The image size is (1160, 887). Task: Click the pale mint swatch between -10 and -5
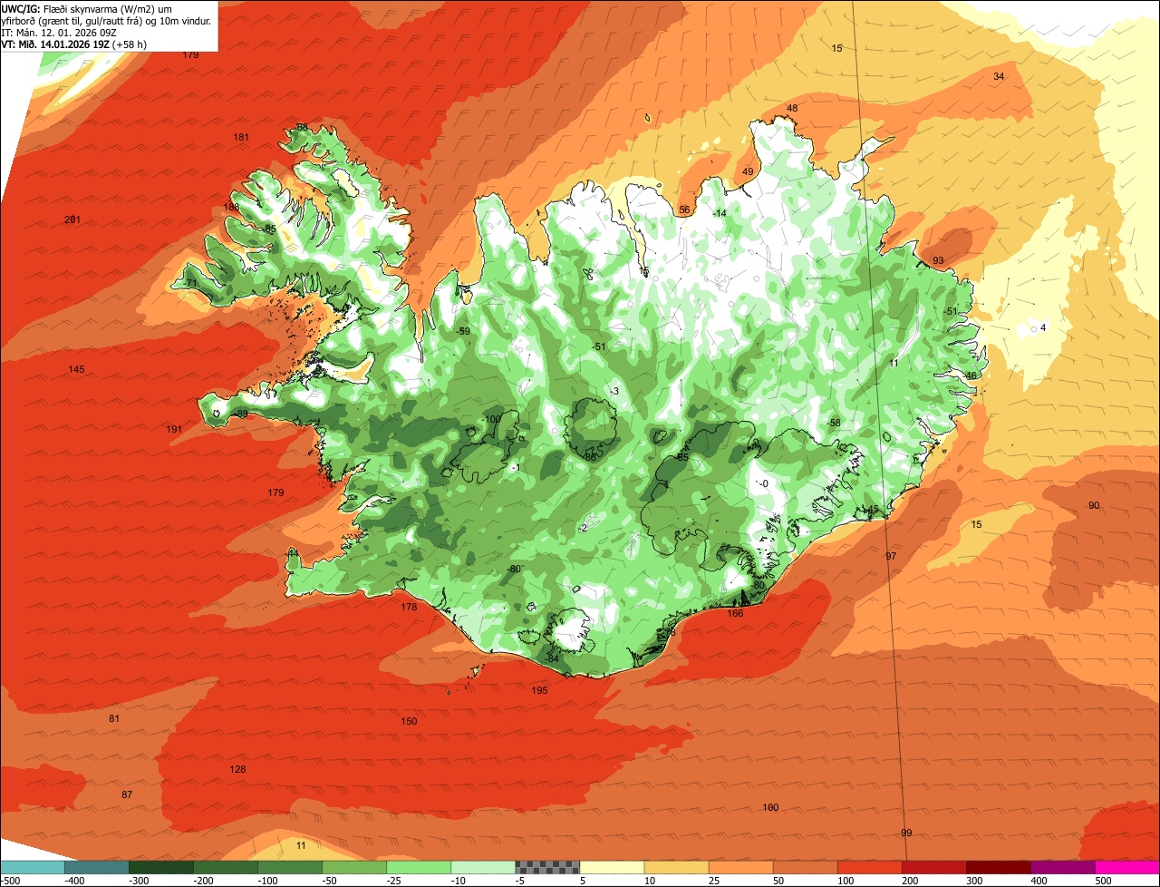click(483, 867)
